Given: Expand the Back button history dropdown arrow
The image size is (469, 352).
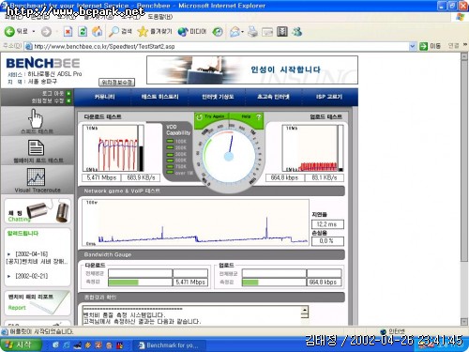Looking at the screenshot, I should pos(34,32).
